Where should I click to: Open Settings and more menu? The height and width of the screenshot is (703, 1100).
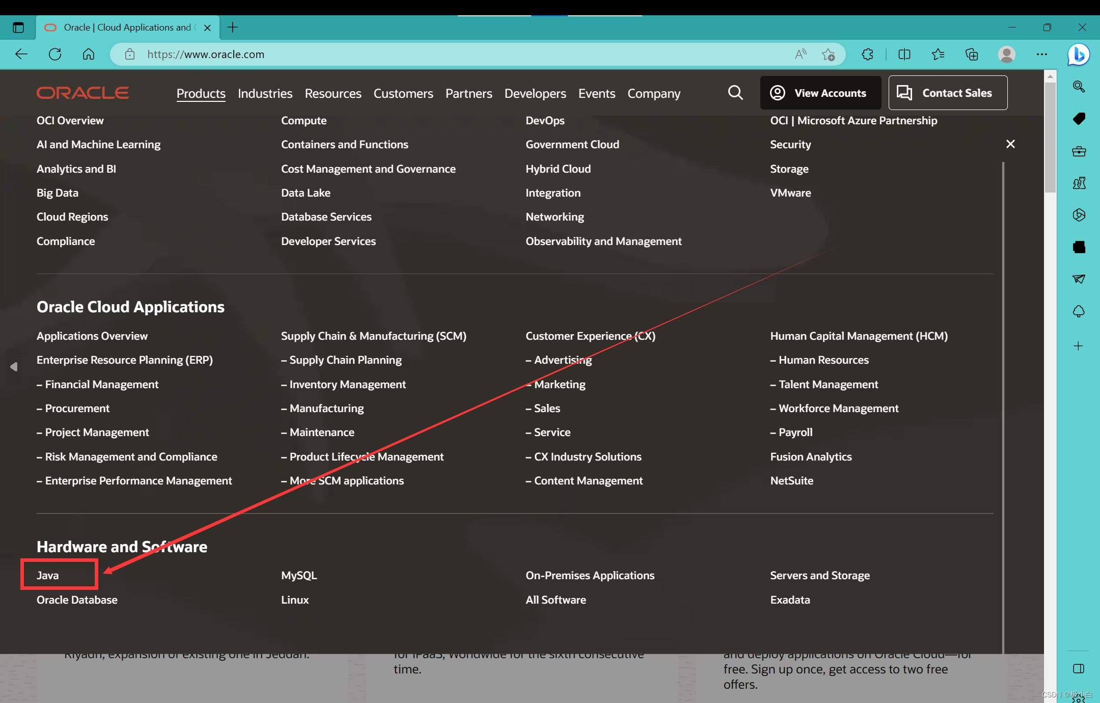coord(1042,54)
